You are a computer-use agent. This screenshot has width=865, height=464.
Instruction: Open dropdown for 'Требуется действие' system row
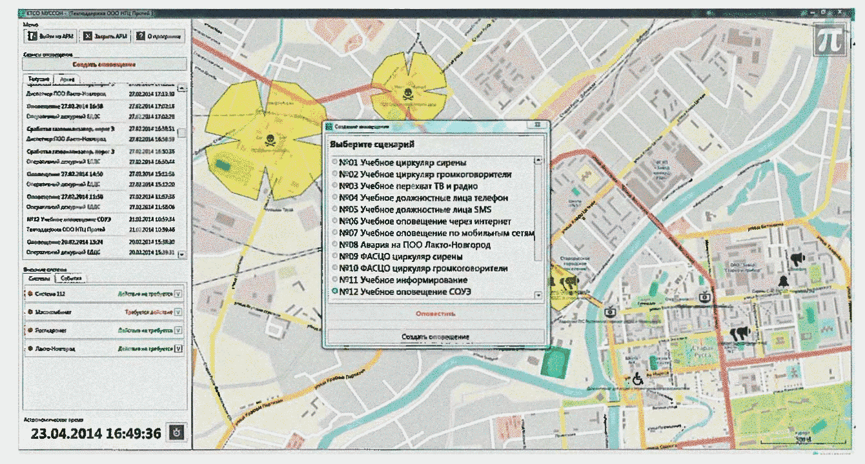[x=178, y=312]
